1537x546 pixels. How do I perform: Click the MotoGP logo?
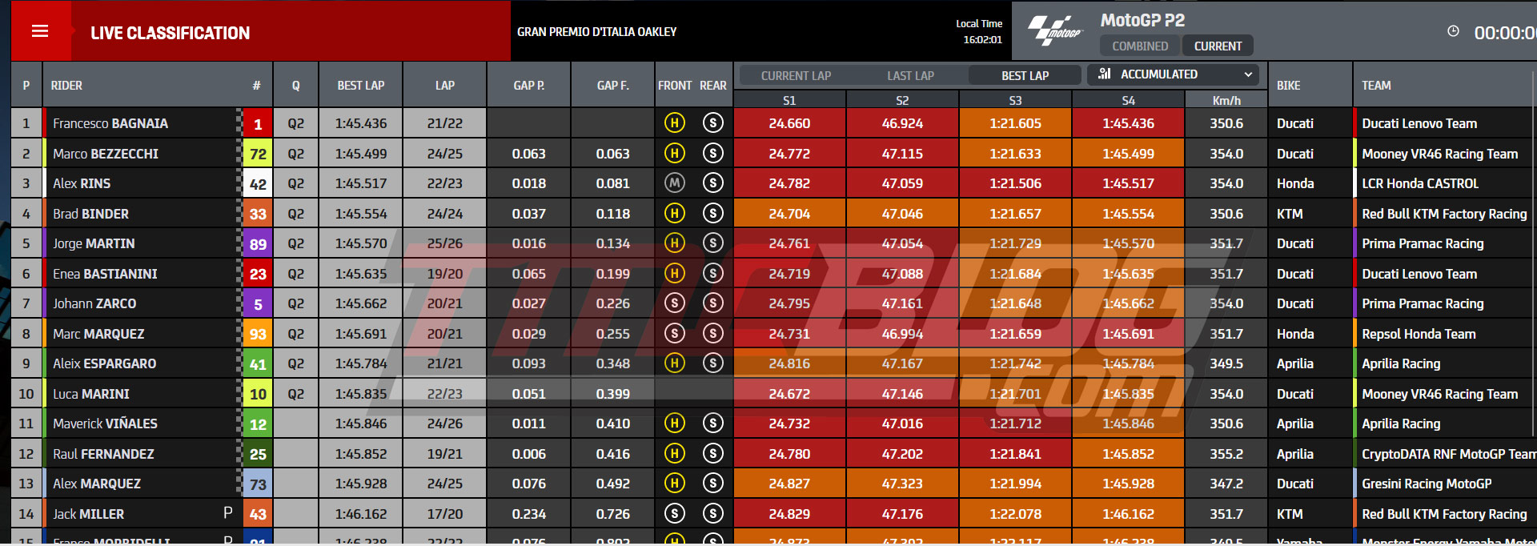1055,31
